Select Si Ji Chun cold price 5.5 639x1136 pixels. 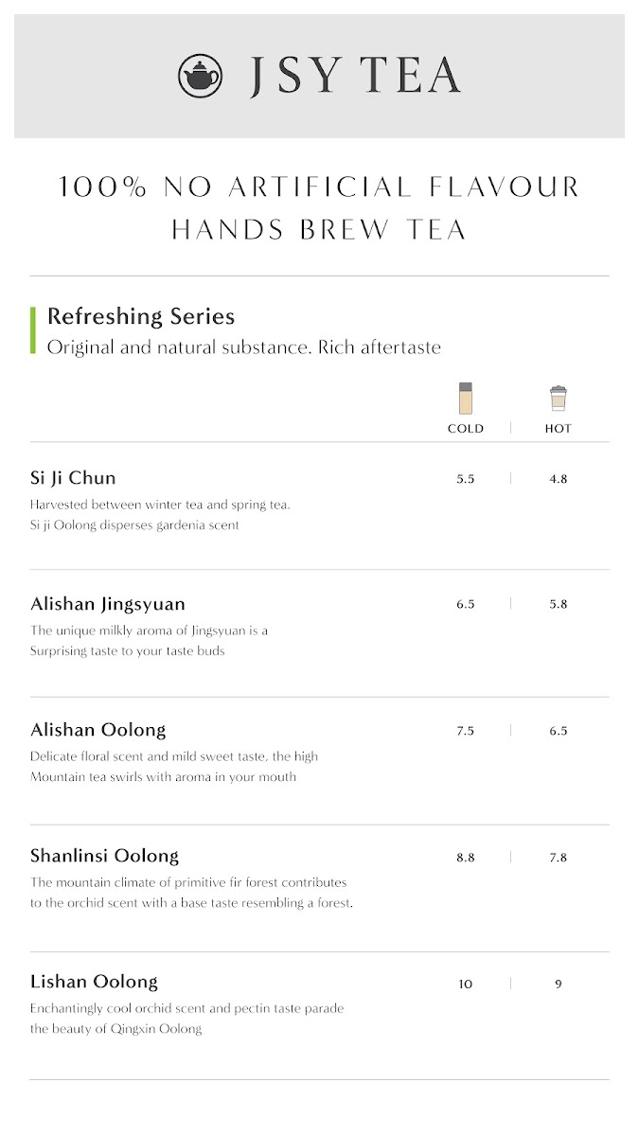click(465, 479)
